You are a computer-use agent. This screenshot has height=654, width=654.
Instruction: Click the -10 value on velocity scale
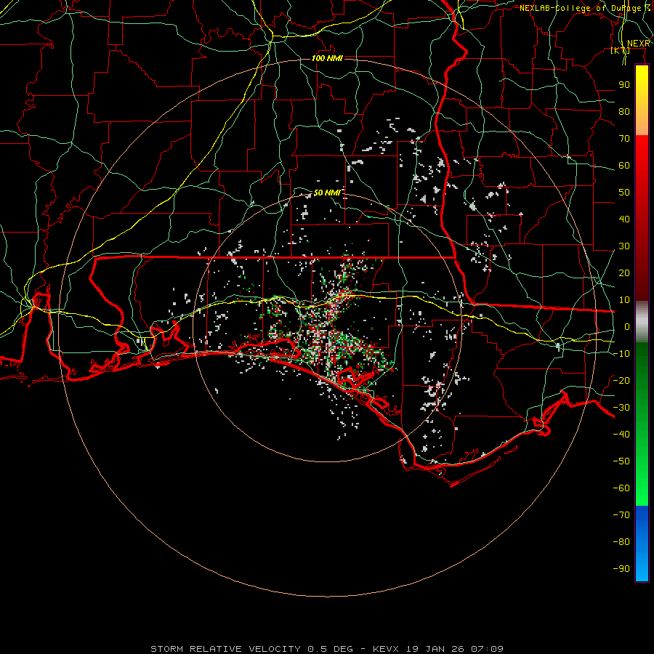[621, 354]
